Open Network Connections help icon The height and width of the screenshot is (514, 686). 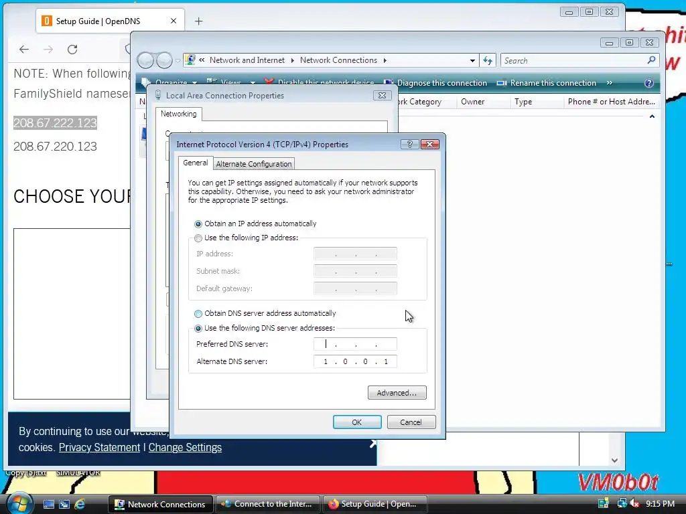pyautogui.click(x=648, y=82)
